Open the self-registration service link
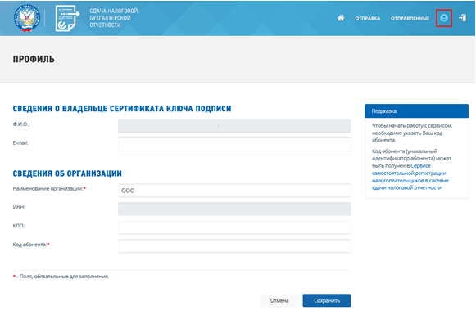 pos(410,177)
